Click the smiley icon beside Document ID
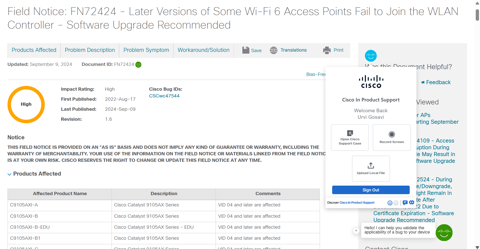Screen dimensions: 480x249 (x=138, y=65)
